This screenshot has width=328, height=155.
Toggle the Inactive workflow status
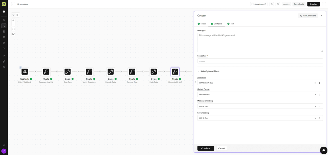286,4
